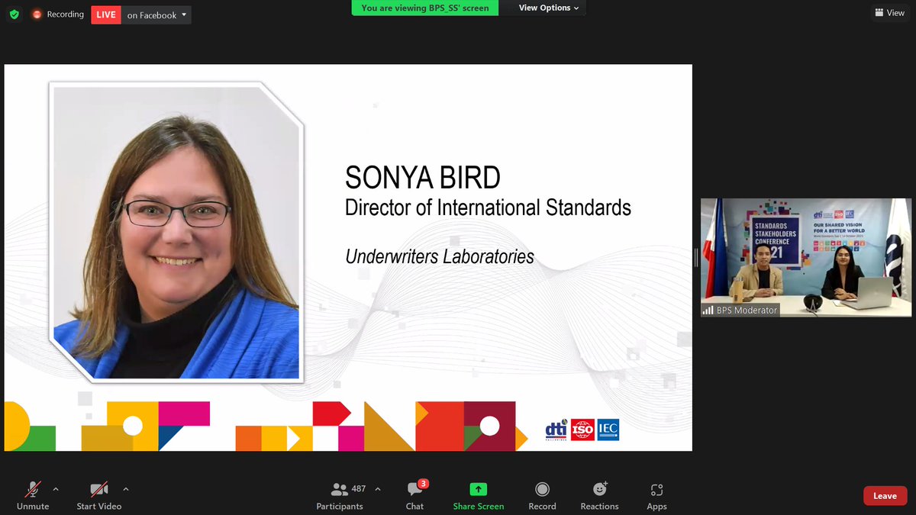Click the View layout button

(890, 13)
